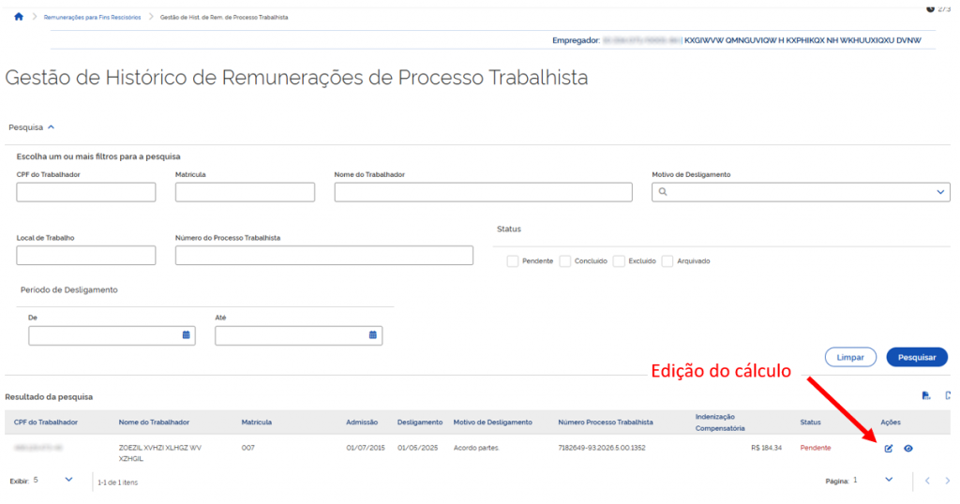960x504 pixels.
Task: Click dismissal date 01/05/2025
Action: point(417,448)
